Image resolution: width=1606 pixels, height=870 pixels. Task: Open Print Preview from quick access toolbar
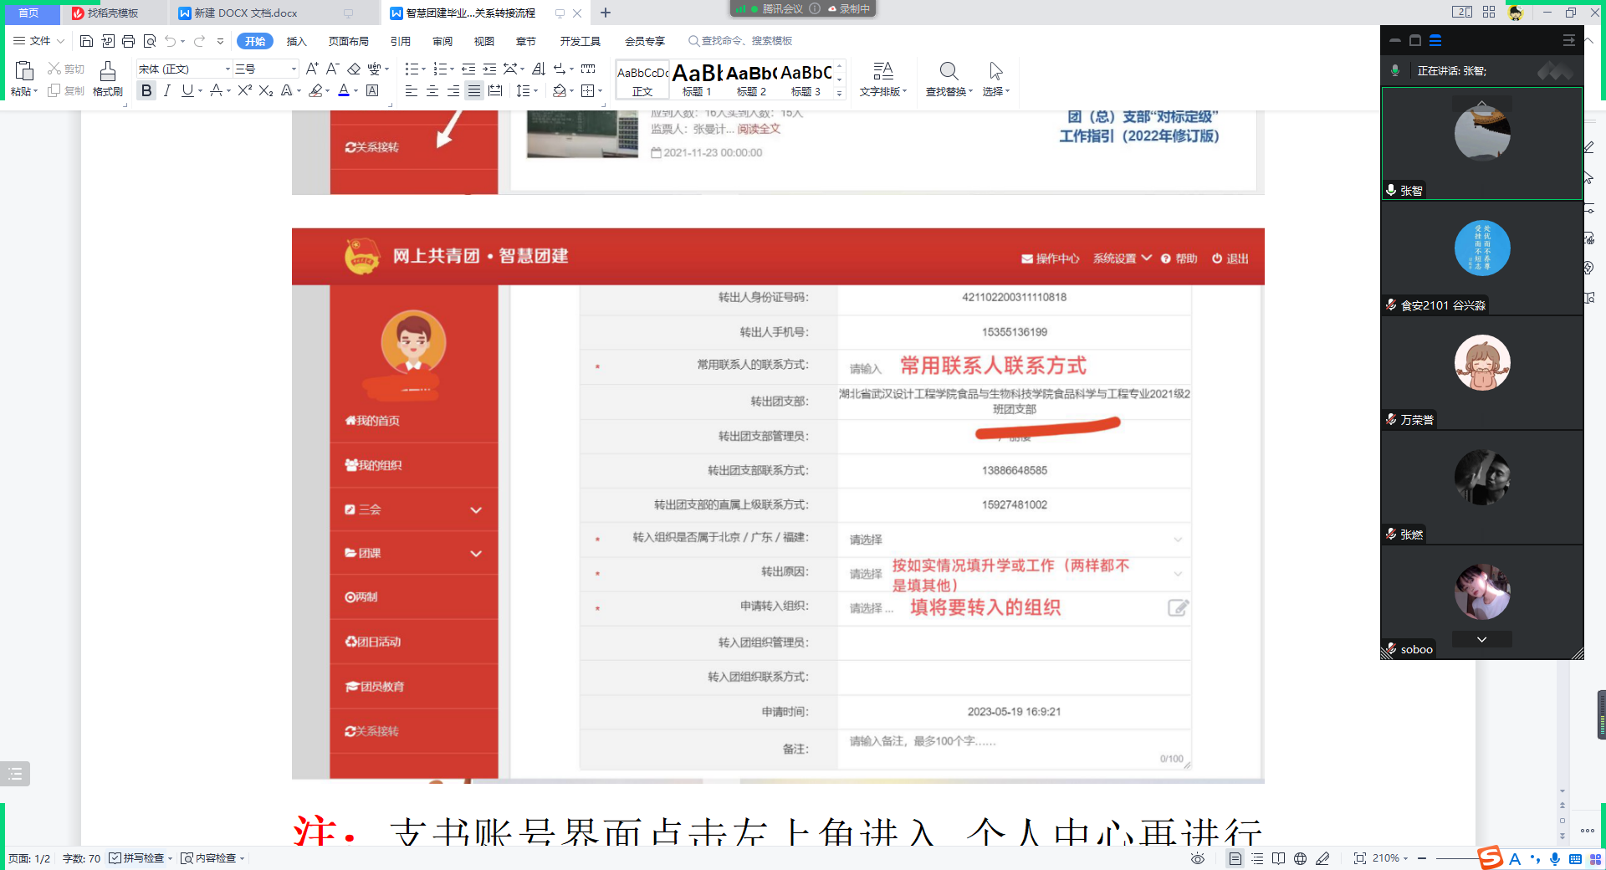pyautogui.click(x=150, y=41)
